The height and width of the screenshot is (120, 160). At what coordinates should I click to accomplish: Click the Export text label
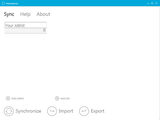tap(97, 111)
